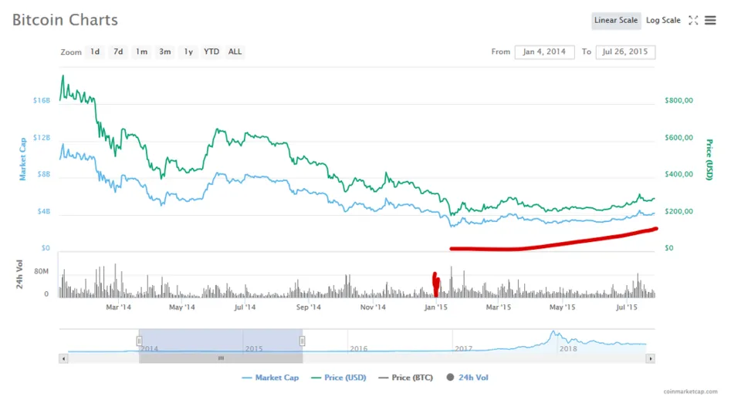Image resolution: width=741 pixels, height=403 pixels.
Task: Switch to Log Scale
Action: click(663, 20)
